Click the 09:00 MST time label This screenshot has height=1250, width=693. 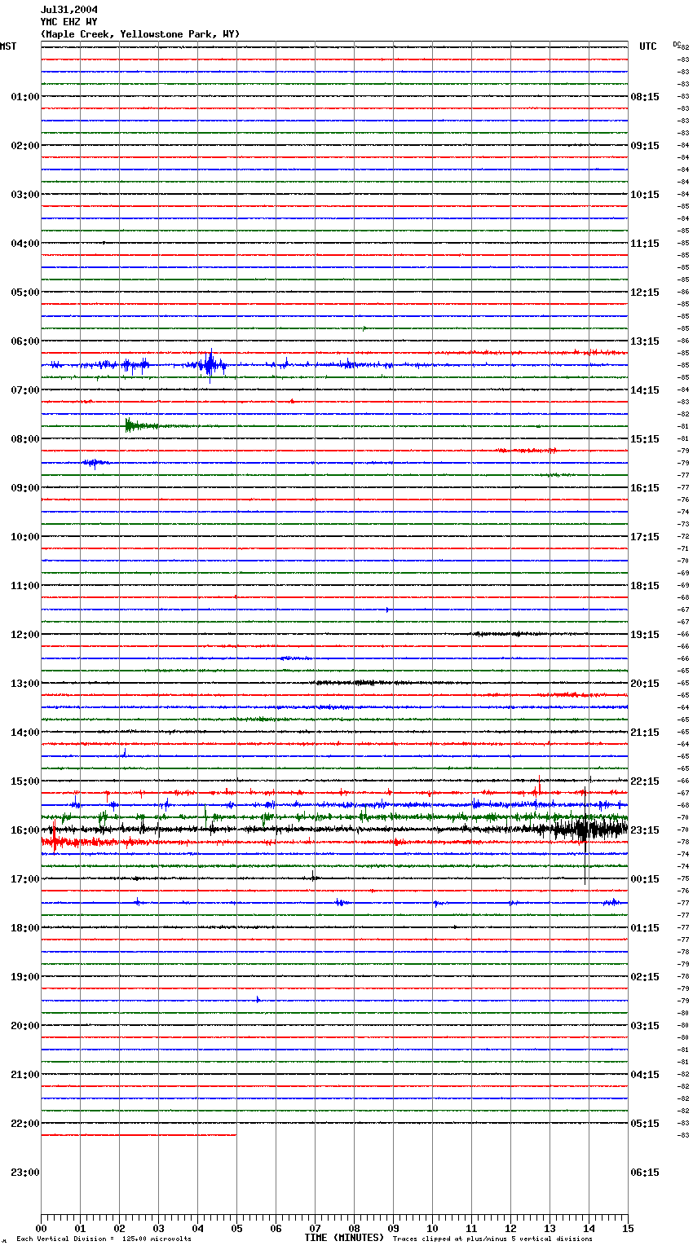pos(25,488)
